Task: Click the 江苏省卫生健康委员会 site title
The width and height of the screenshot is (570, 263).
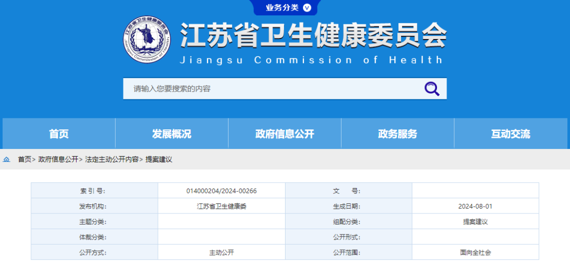Action: pyautogui.click(x=313, y=36)
